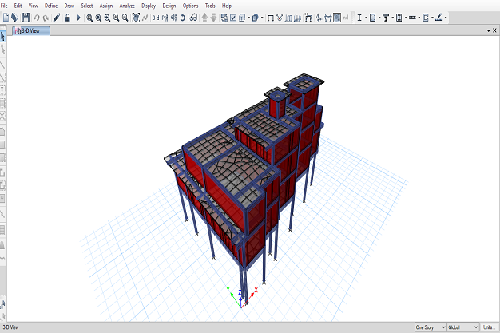This screenshot has height=333, width=500.
Task: Run analysis with the play arrow icon
Action: coord(78,18)
